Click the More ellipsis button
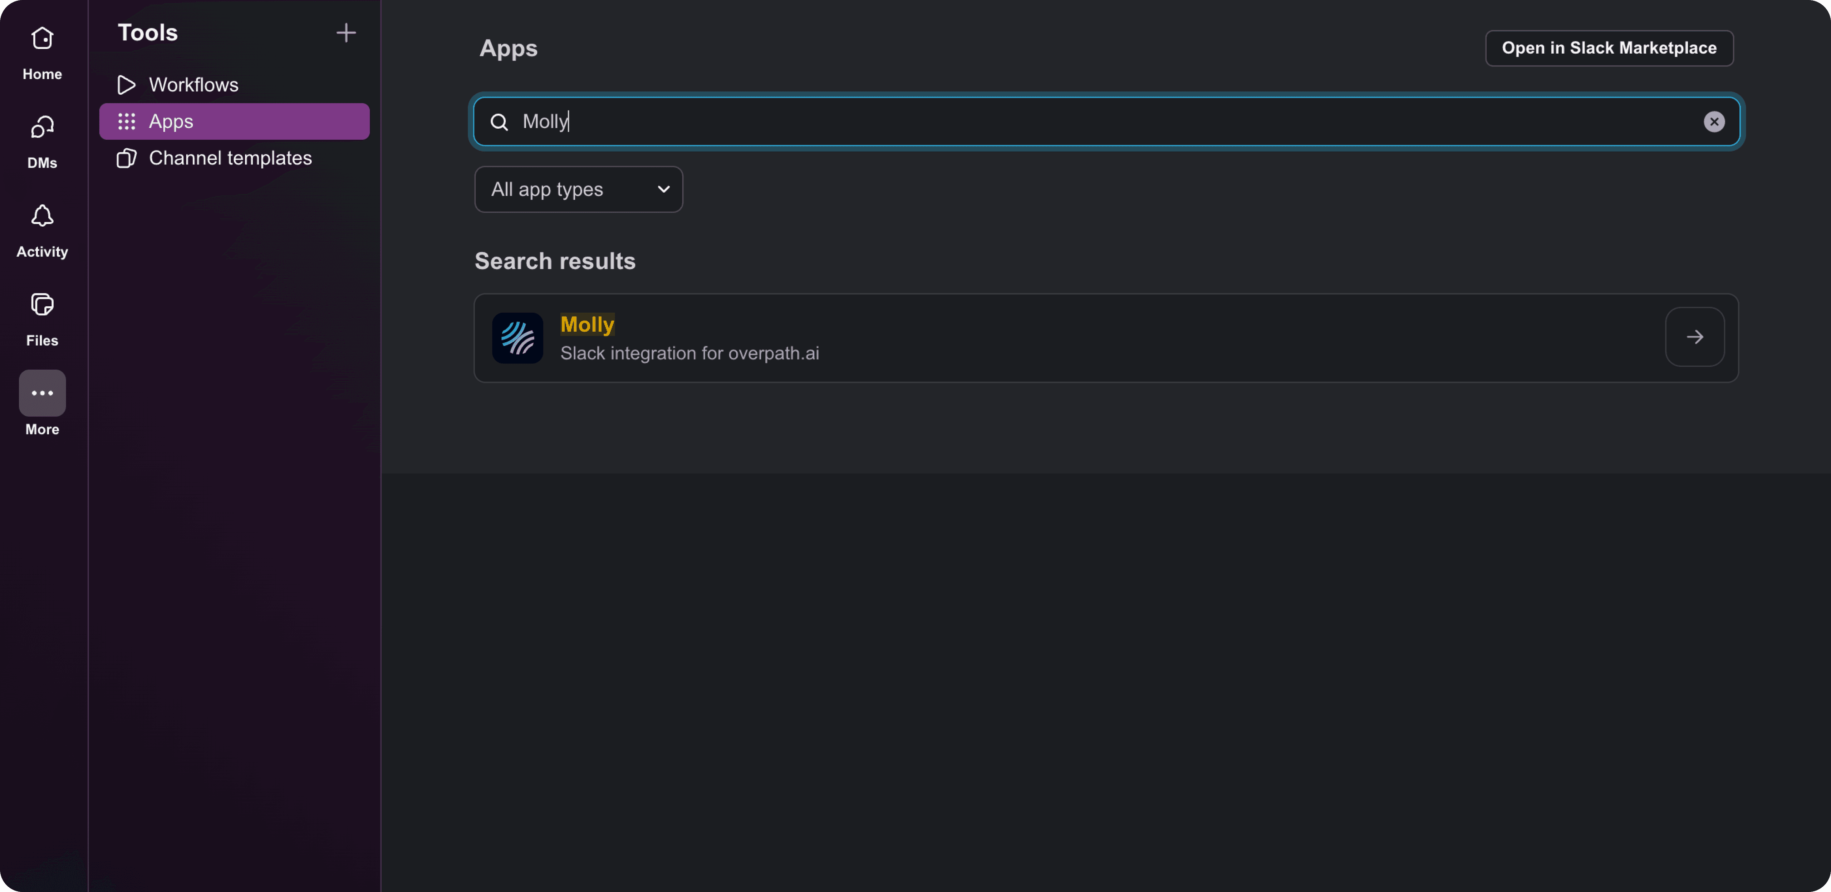Image resolution: width=1831 pixels, height=892 pixels. 42,393
